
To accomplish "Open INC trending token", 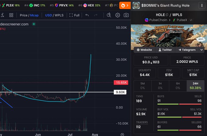I will tap(35, 5).
